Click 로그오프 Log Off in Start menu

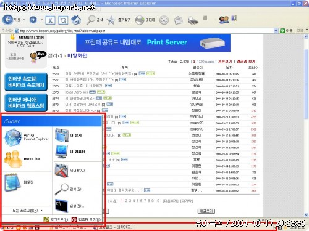point(56,219)
